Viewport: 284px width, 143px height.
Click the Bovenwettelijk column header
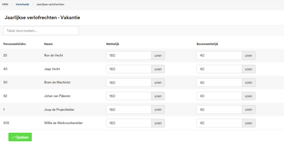click(207, 44)
